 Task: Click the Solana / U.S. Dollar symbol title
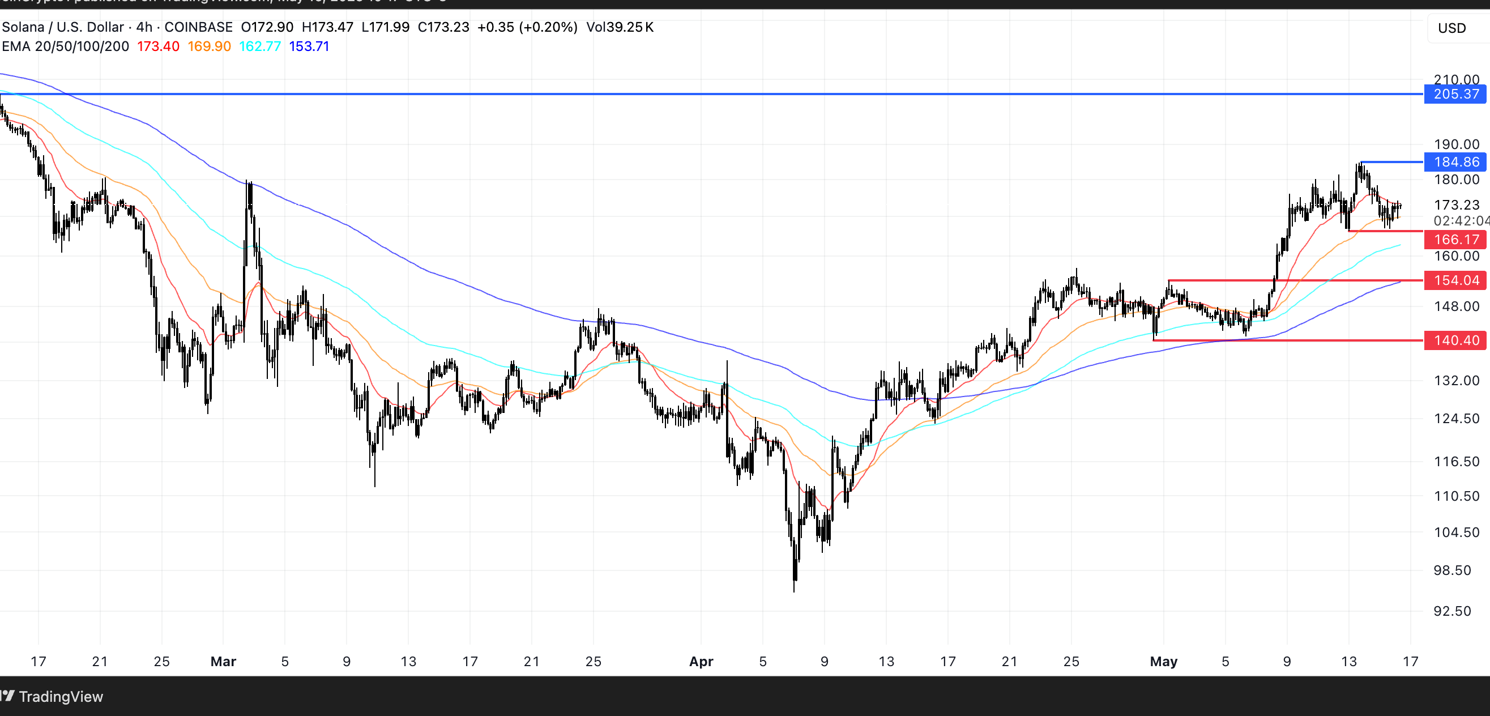tap(63, 27)
